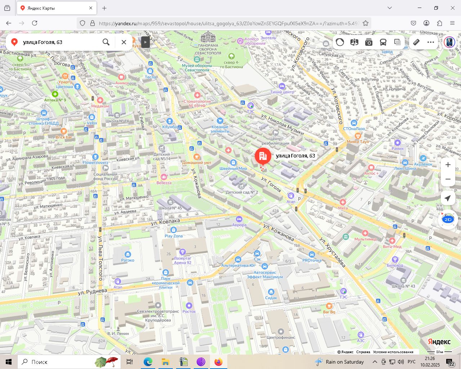Select the Лазертаг Арена 92 place marker
This screenshot has width=461, height=369.
pyautogui.click(x=183, y=252)
